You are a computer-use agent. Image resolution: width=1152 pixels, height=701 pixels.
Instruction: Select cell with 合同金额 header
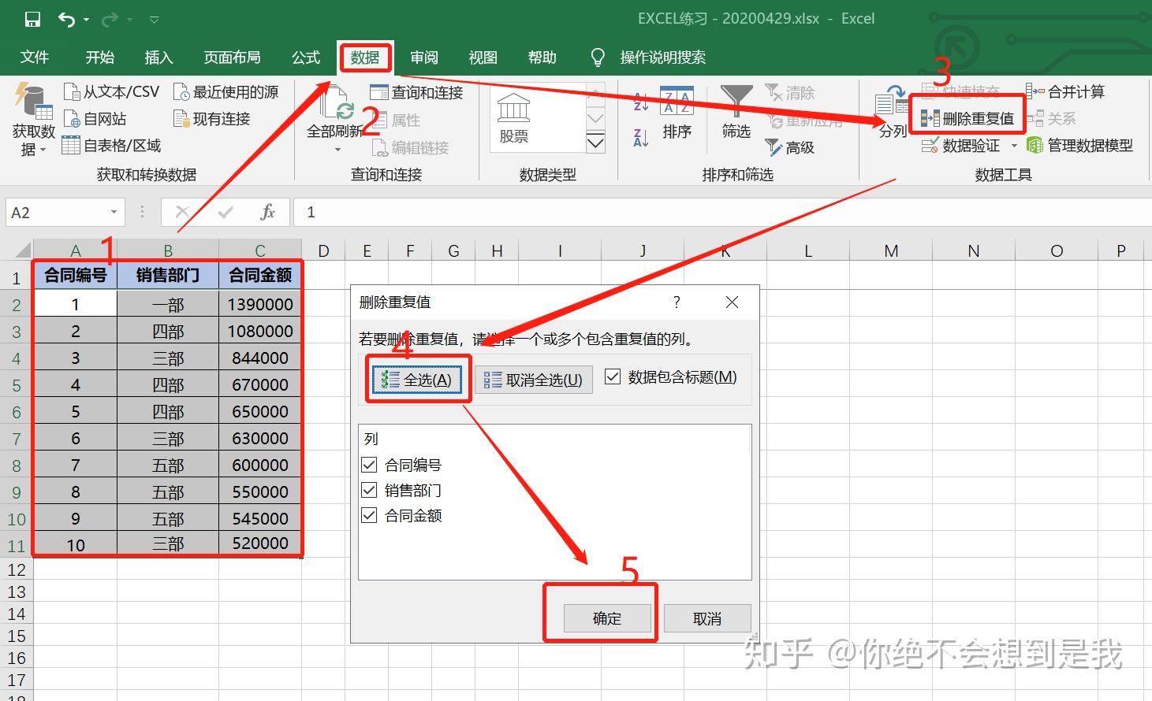[260, 275]
